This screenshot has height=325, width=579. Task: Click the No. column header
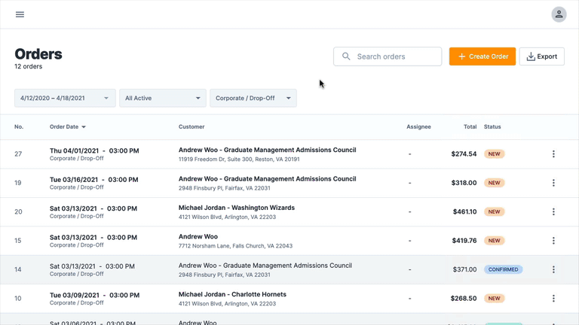click(x=19, y=126)
